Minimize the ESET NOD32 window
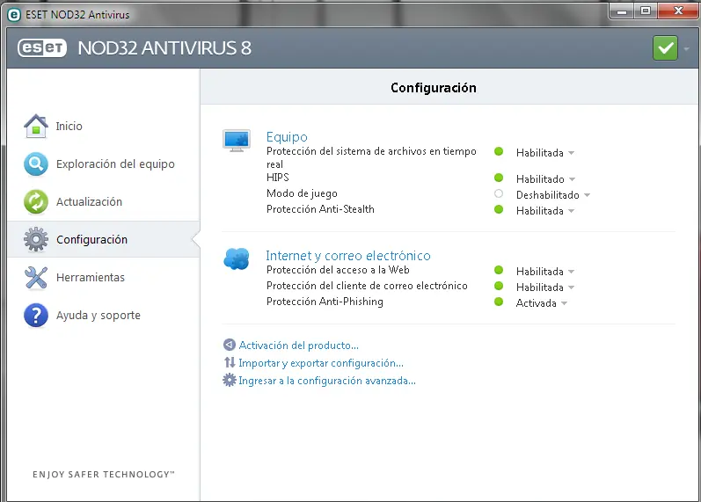 click(x=622, y=11)
